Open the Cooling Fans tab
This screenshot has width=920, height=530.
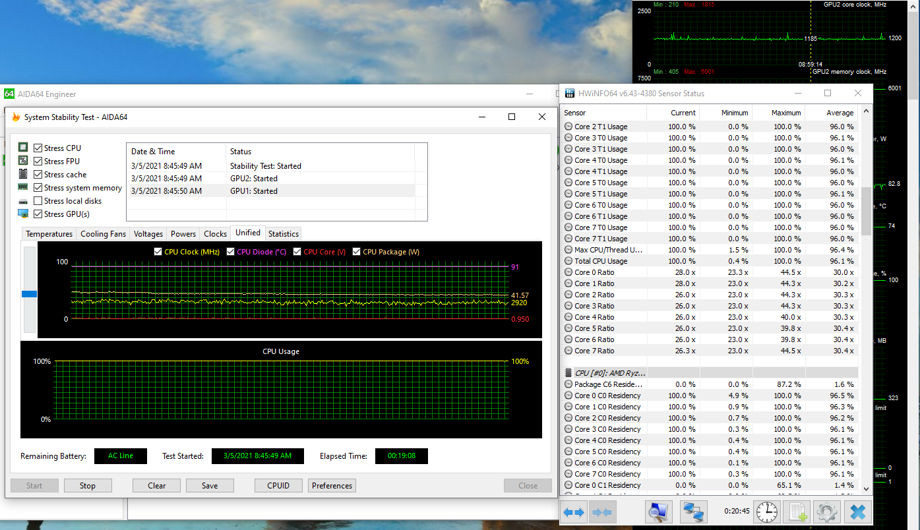103,234
